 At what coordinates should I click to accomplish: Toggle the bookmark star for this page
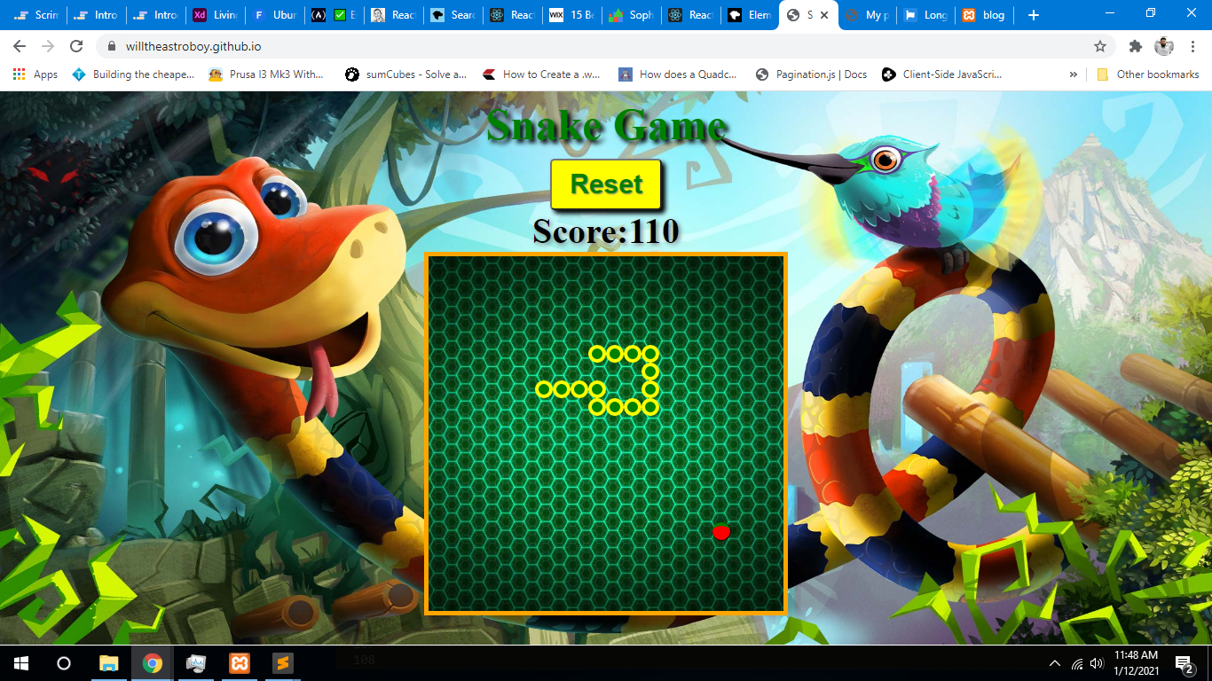point(1100,46)
